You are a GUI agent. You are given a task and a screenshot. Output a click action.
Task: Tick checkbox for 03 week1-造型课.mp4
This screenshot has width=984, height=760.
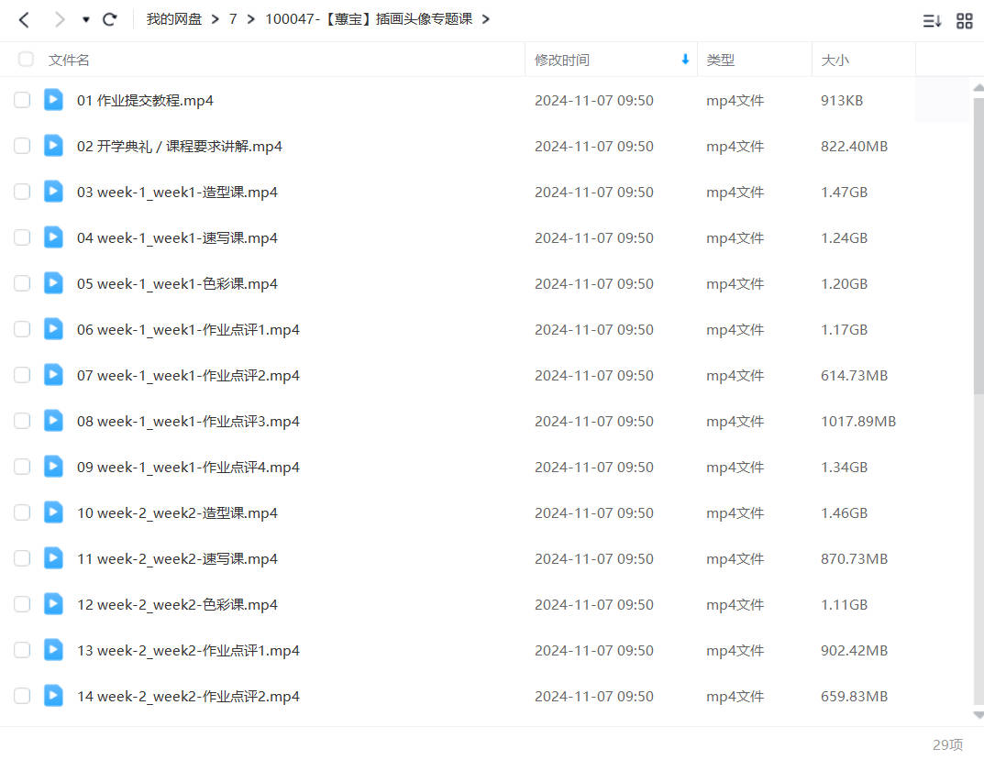[x=22, y=192]
